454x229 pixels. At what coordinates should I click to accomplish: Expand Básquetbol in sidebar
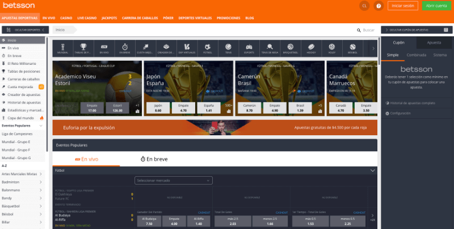pos(40,206)
